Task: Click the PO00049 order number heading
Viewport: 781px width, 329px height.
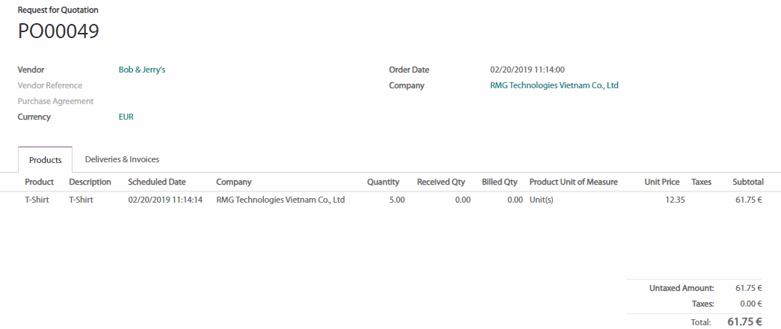Action: coord(58,31)
